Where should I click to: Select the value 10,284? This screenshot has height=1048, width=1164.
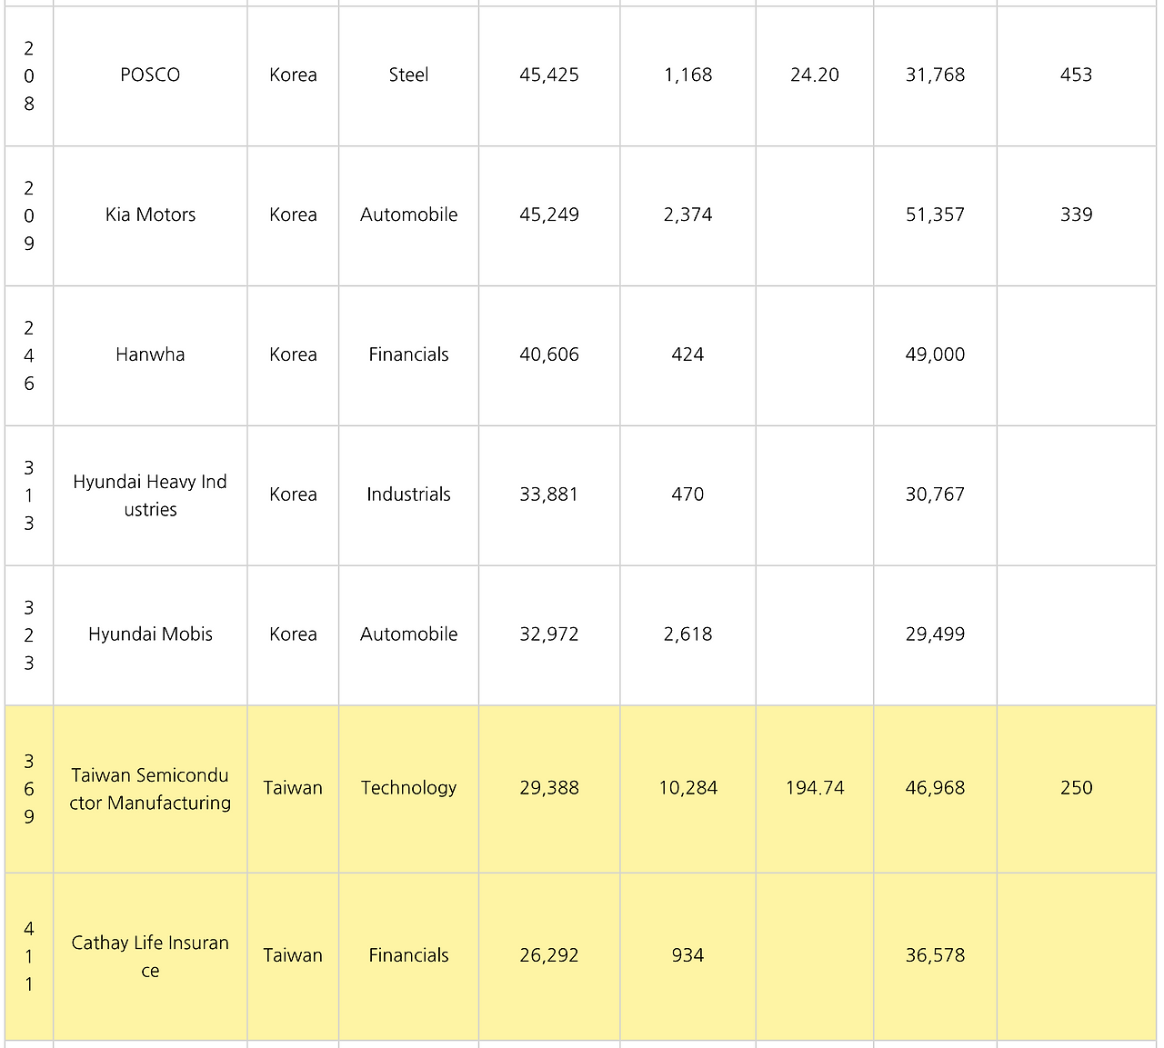[687, 789]
